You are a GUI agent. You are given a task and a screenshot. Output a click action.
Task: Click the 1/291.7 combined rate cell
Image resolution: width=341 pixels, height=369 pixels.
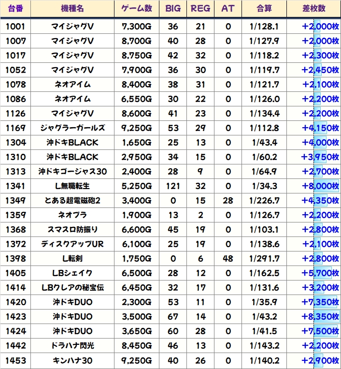pyautogui.click(x=264, y=259)
